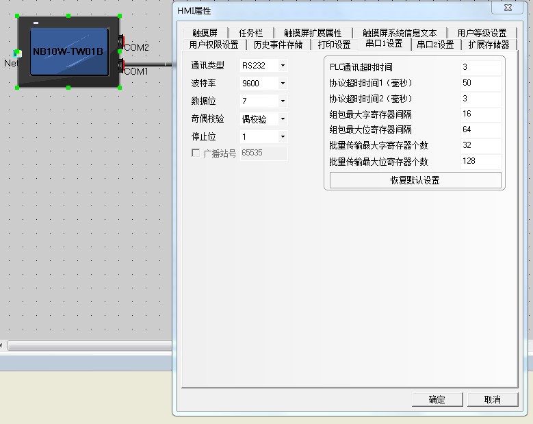Select the NB10W-TW01B HMI device
Viewport: 533px width, 424px height.
click(68, 51)
